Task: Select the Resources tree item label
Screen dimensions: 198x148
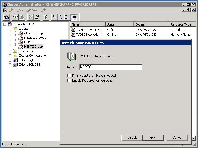Action: click(x=26, y=51)
